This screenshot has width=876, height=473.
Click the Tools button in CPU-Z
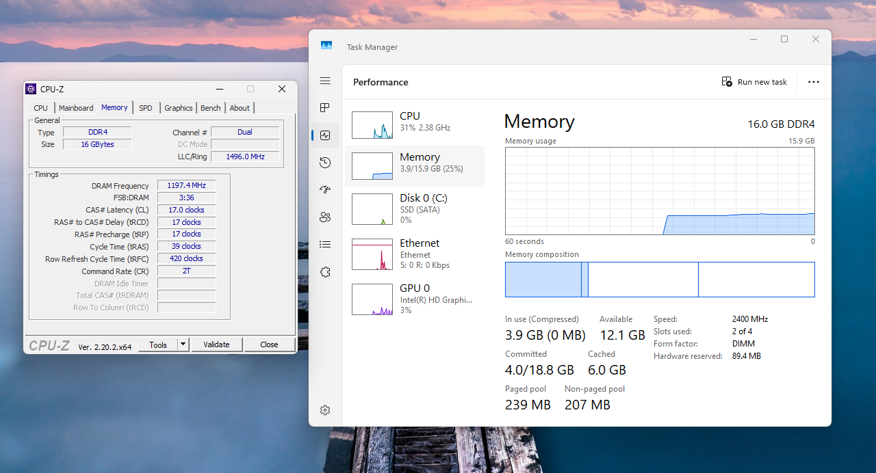[x=158, y=344]
